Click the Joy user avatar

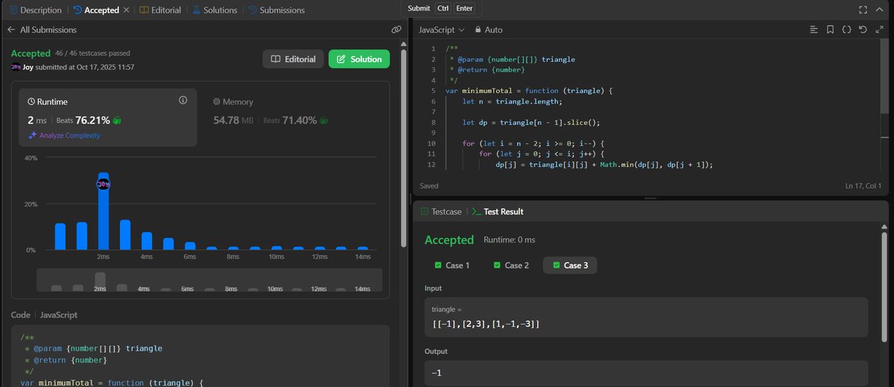(16, 67)
